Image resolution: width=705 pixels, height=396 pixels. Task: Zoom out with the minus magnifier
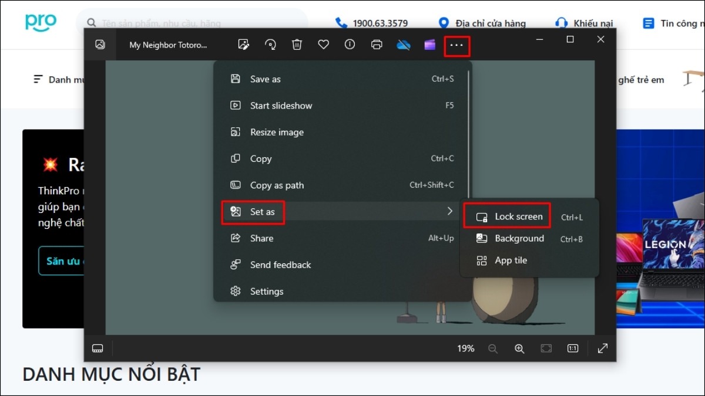point(493,348)
